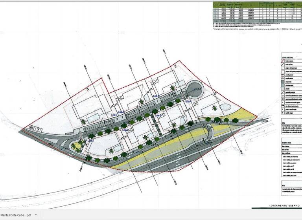The width and height of the screenshot is (302, 220).
Task: Open the downloaded Planta Fonte Cobe pdf file
Action: pos(16,215)
